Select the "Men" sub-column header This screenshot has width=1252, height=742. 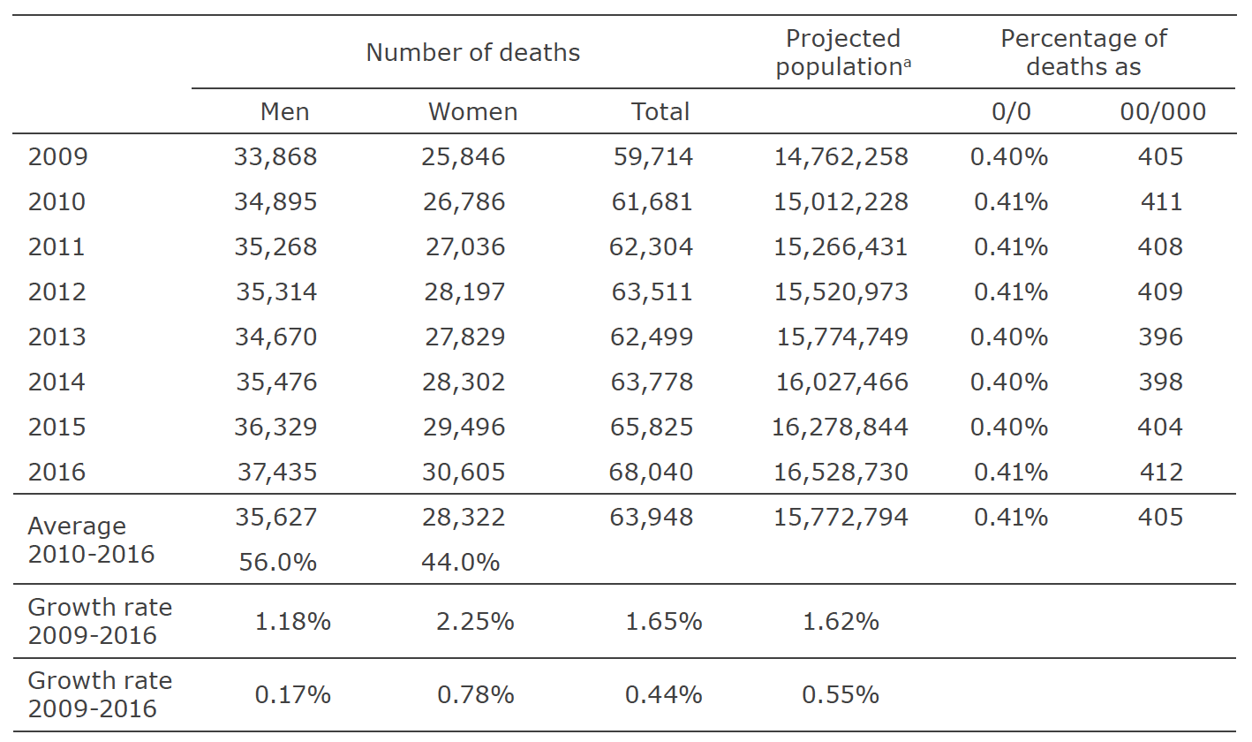(284, 112)
